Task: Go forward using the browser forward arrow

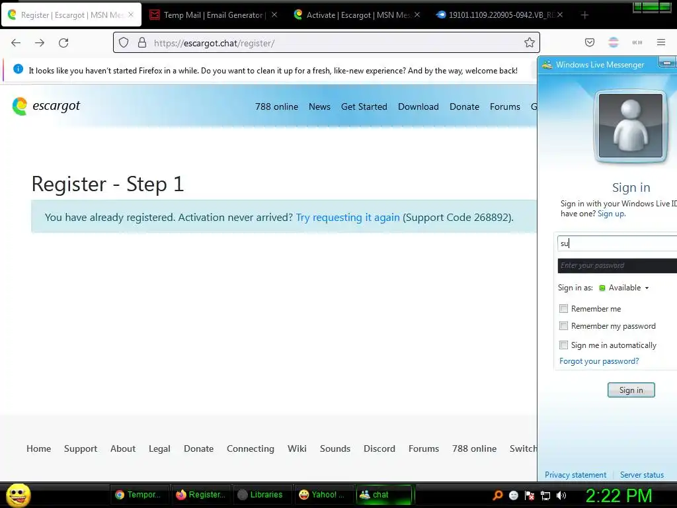Action: pos(40,43)
